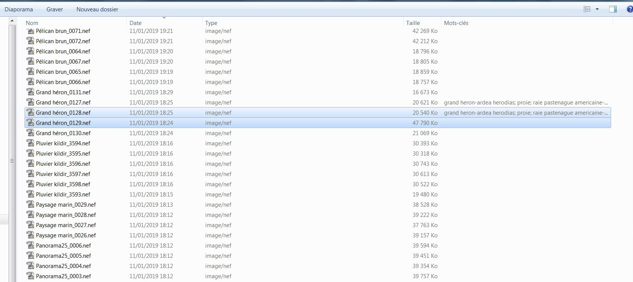Sort files by Nom column
Viewport: 633px width, 282px height.
click(x=32, y=23)
